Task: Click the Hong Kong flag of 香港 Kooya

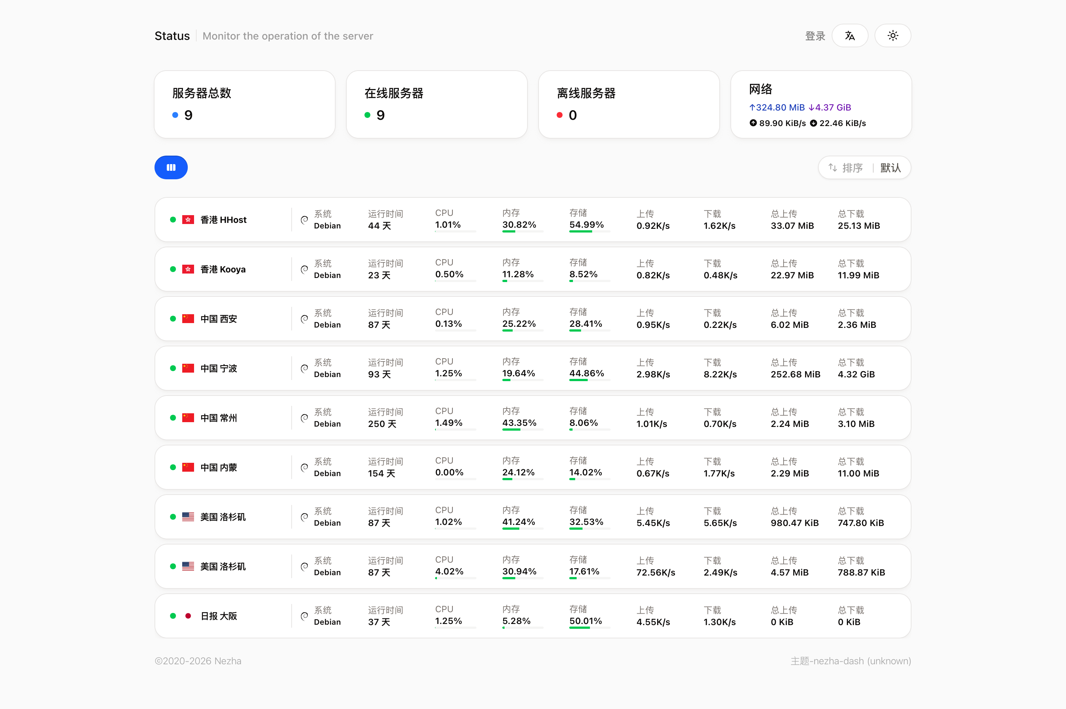Action: 188,269
